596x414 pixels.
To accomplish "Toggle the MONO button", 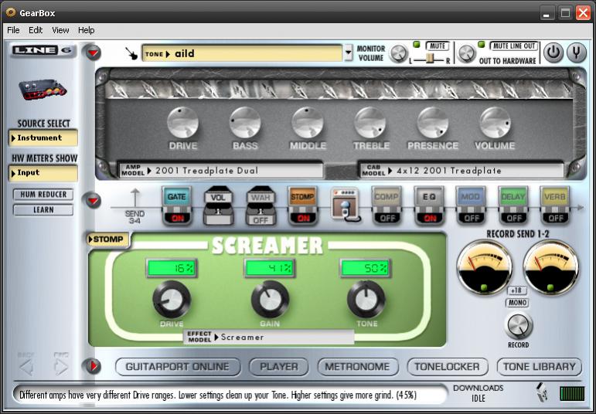I will pos(517,302).
